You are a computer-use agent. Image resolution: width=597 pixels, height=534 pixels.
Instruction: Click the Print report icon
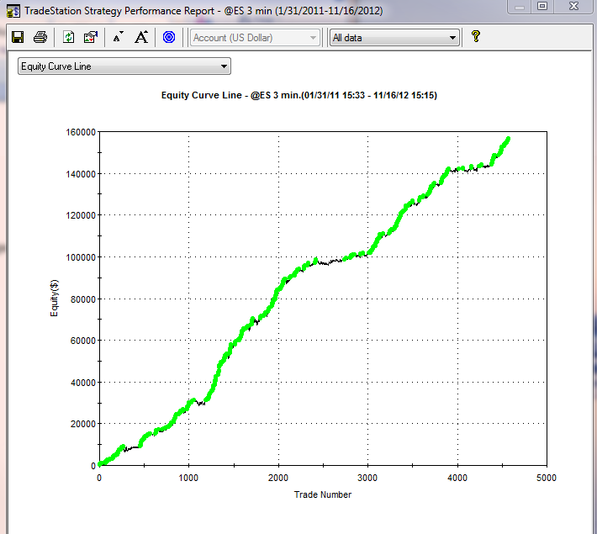point(40,37)
